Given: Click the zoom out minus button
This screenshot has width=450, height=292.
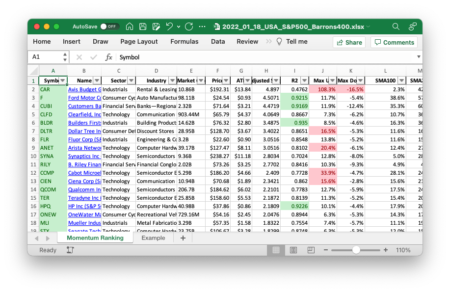Looking at the screenshot, I should click(x=326, y=250).
